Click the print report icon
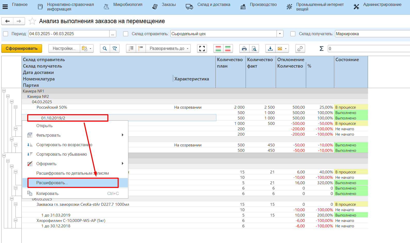 click(244, 49)
